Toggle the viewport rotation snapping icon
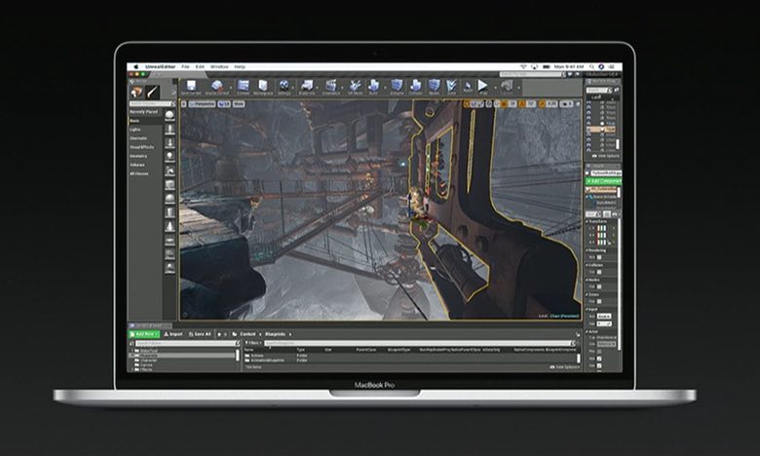The width and height of the screenshot is (760, 456). point(522,103)
